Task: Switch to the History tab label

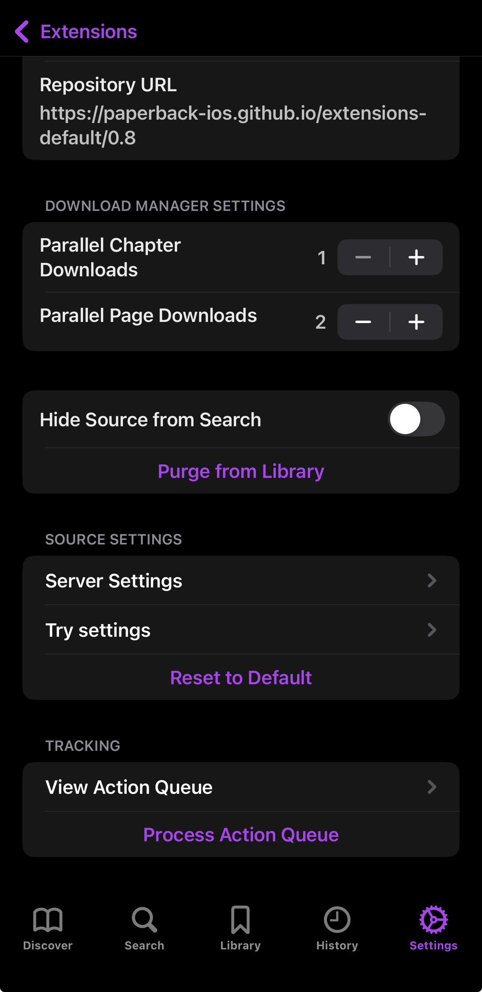Action: (x=337, y=946)
